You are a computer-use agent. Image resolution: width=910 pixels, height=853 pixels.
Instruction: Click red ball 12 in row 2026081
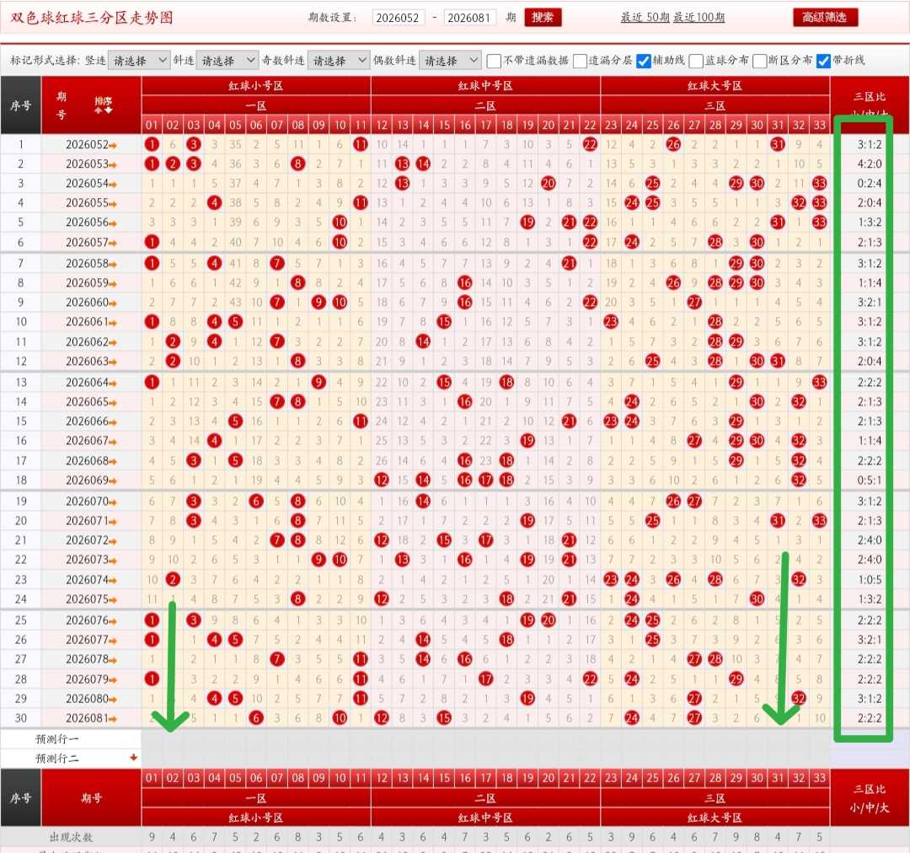coord(382,717)
